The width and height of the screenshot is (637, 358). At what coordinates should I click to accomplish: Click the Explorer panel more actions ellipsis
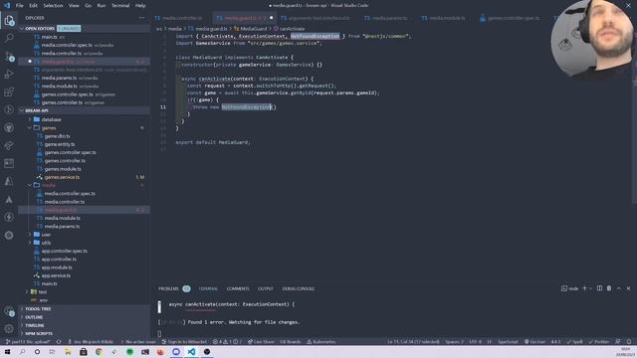coord(141,18)
